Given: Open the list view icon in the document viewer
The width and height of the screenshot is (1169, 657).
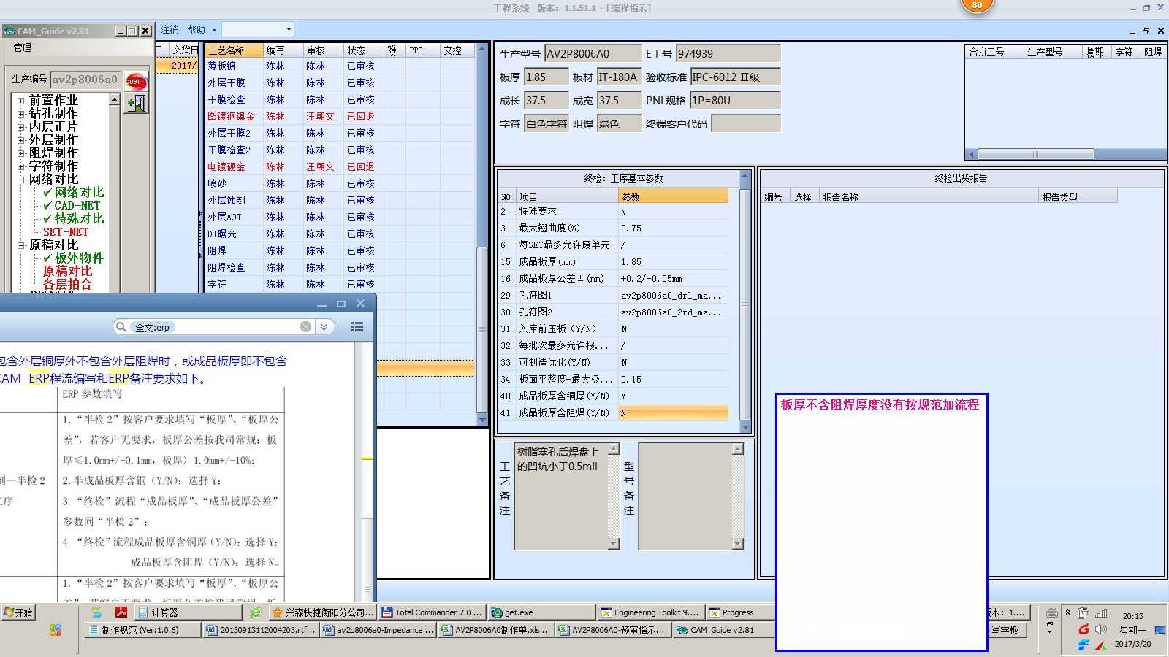Looking at the screenshot, I should [357, 327].
